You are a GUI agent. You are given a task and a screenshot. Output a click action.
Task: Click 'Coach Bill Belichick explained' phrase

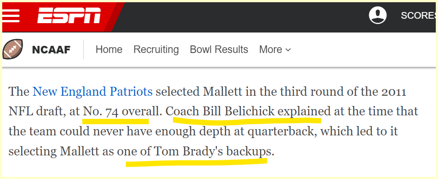pyautogui.click(x=248, y=112)
